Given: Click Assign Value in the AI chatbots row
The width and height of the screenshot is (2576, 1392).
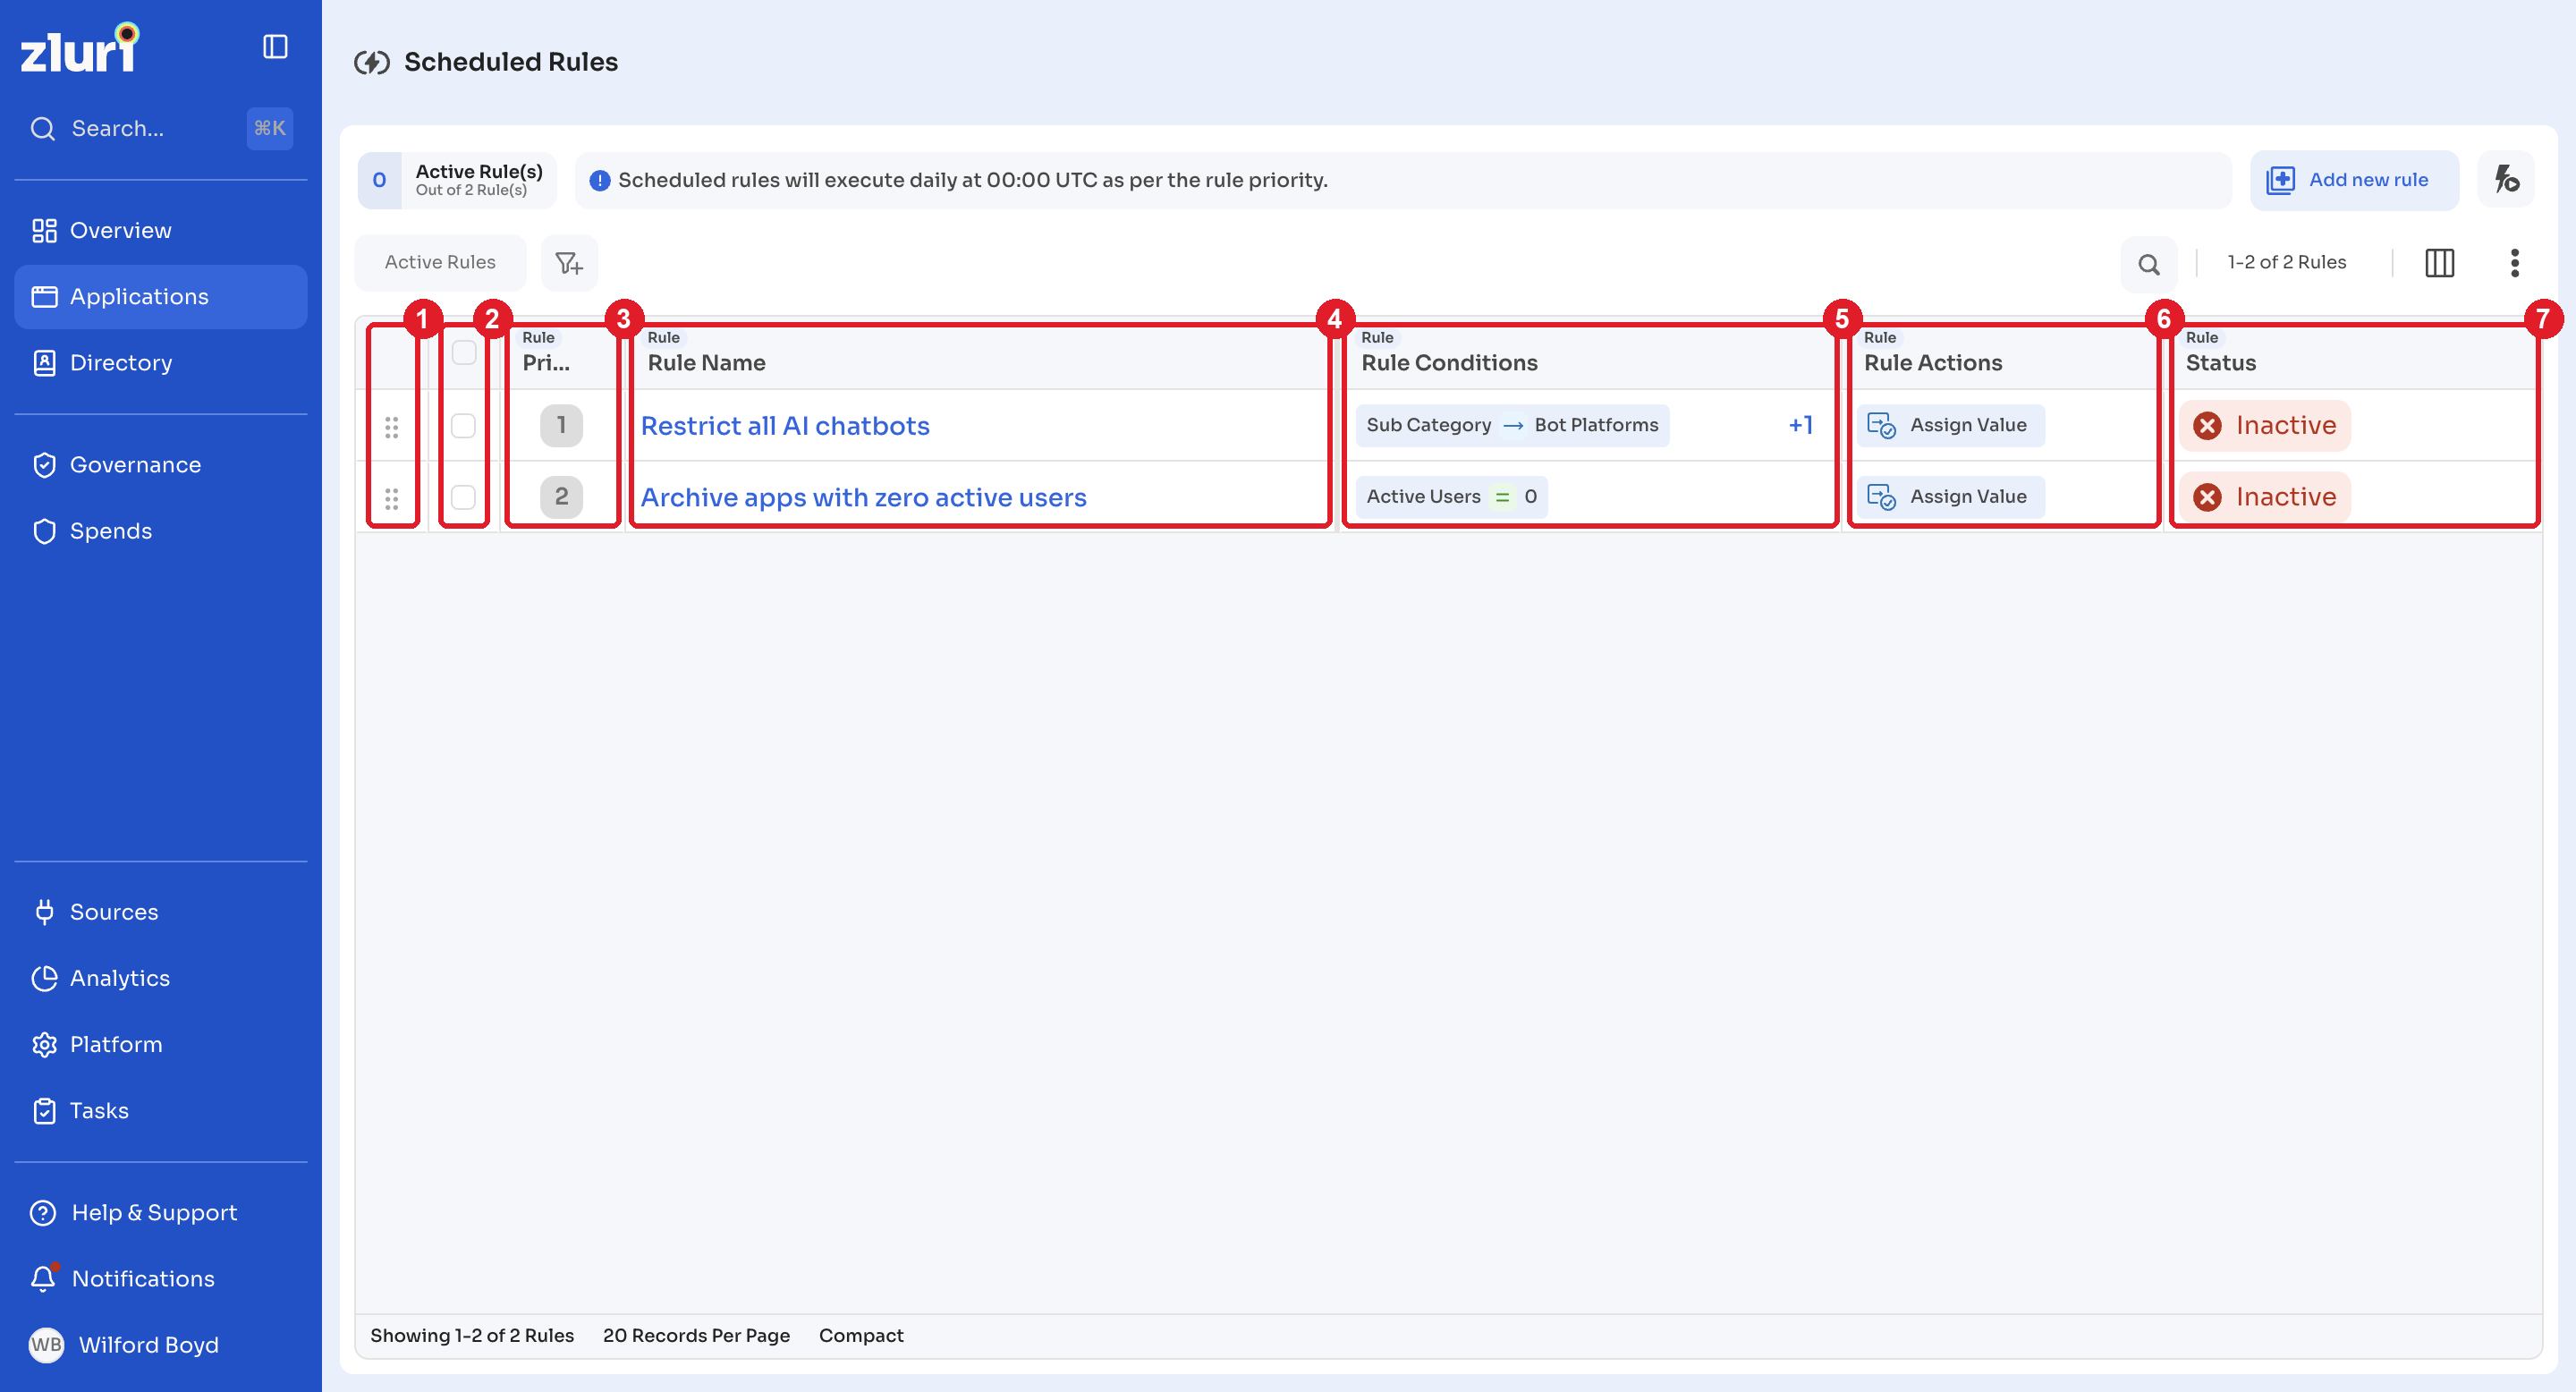Looking at the screenshot, I should [x=1950, y=425].
